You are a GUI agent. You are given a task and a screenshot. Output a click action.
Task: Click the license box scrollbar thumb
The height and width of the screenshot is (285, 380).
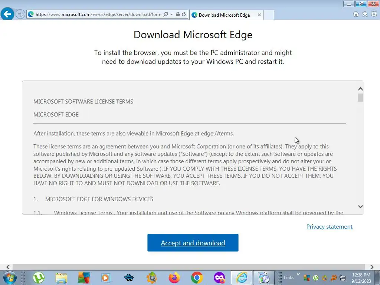[360, 98]
